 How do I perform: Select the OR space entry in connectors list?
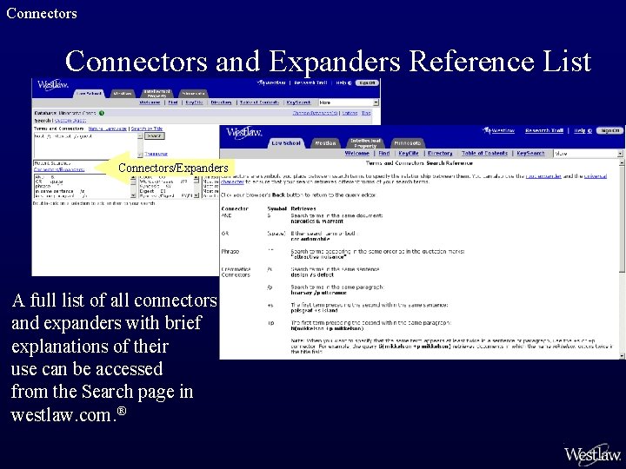tap(50, 182)
